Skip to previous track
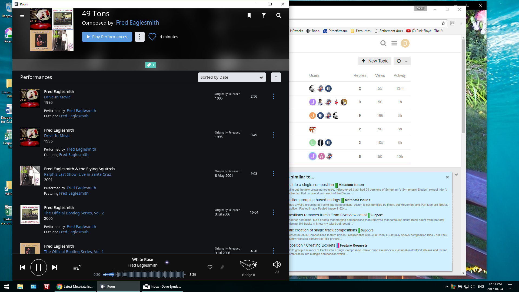The image size is (519, 292). [x=23, y=267]
